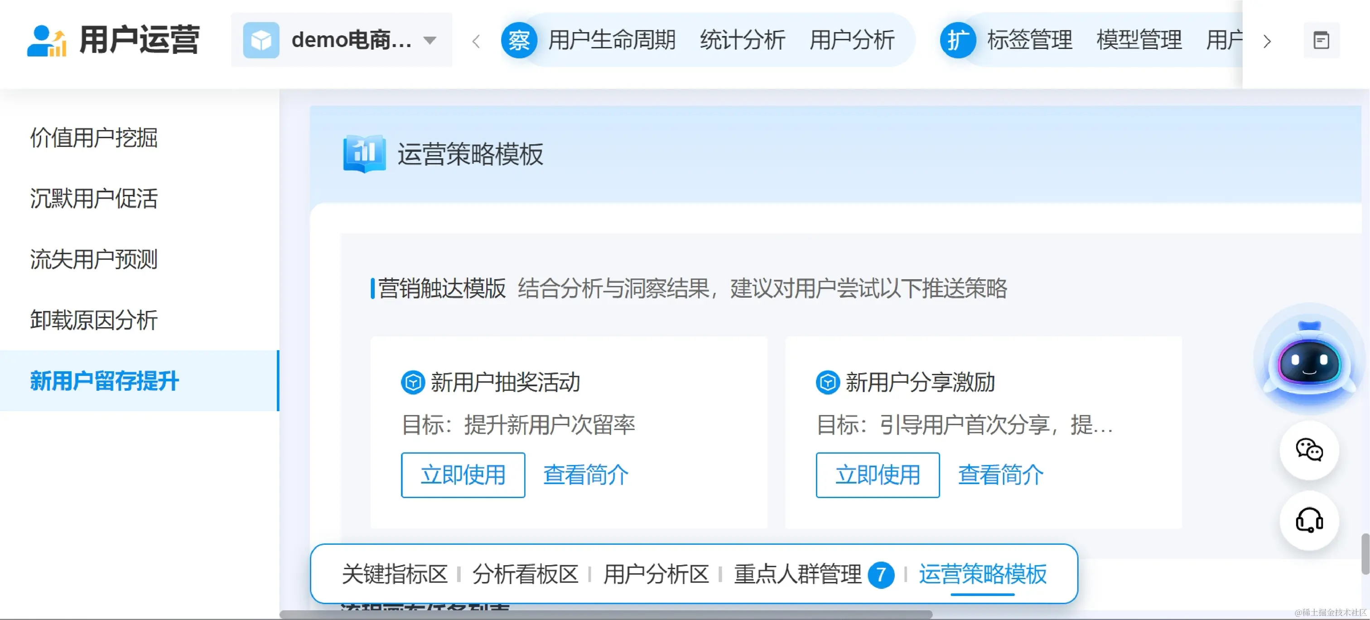The width and height of the screenshot is (1370, 620).
Task: Open the demo电商 project dropdown
Action: tap(342, 40)
